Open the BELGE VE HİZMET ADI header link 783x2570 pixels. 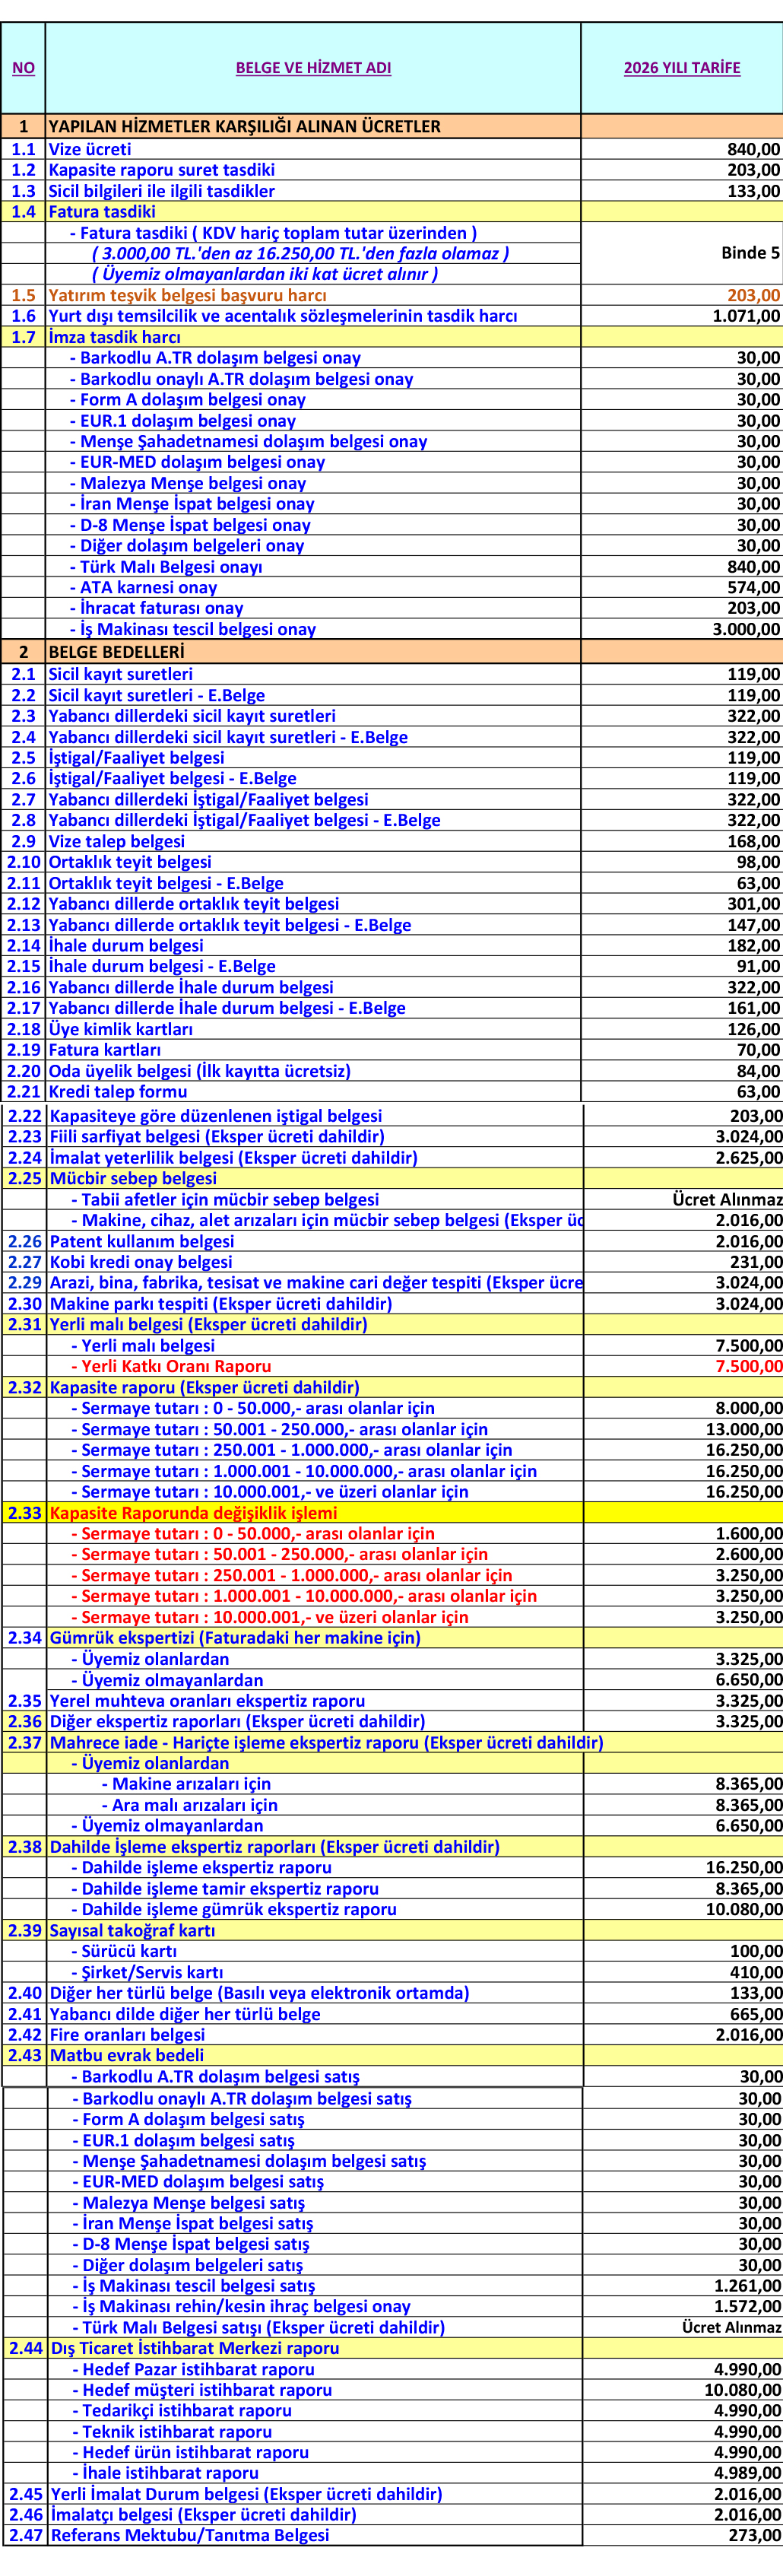pyautogui.click(x=312, y=68)
